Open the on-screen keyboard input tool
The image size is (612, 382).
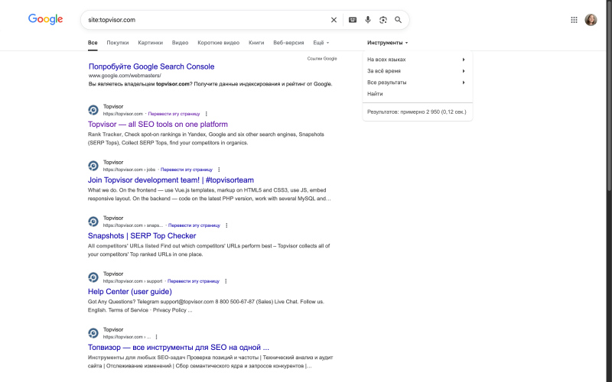353,20
